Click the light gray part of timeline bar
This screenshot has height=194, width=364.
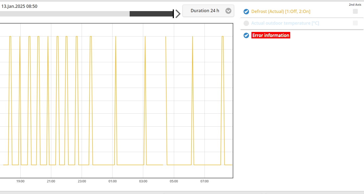65,14
